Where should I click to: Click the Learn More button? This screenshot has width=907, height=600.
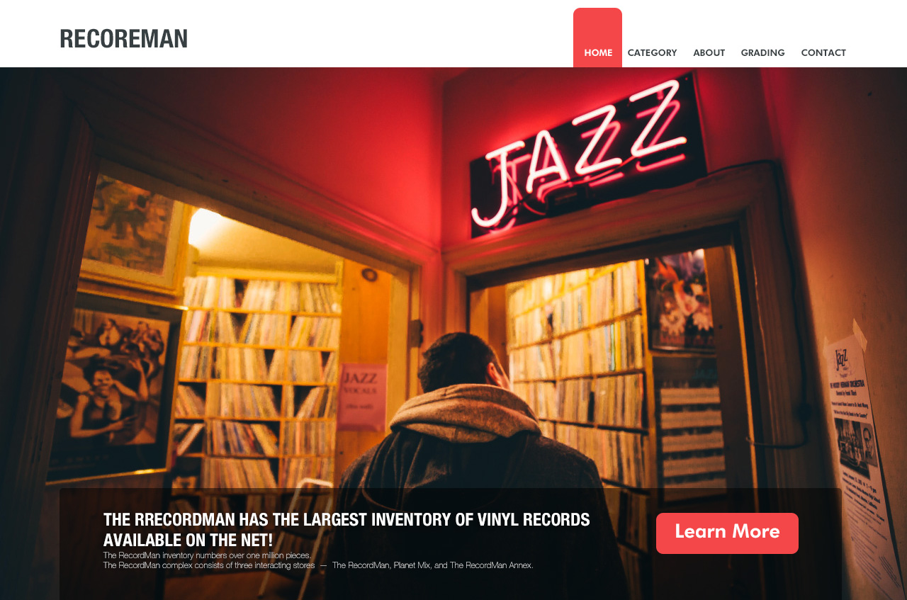pyautogui.click(x=727, y=533)
